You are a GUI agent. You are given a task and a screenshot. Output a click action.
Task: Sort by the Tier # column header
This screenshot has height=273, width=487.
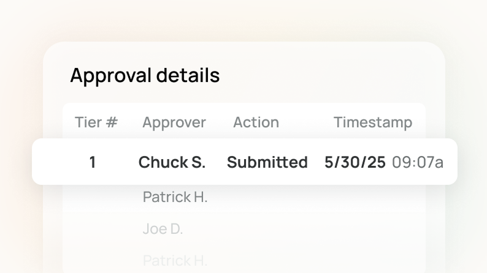click(96, 122)
